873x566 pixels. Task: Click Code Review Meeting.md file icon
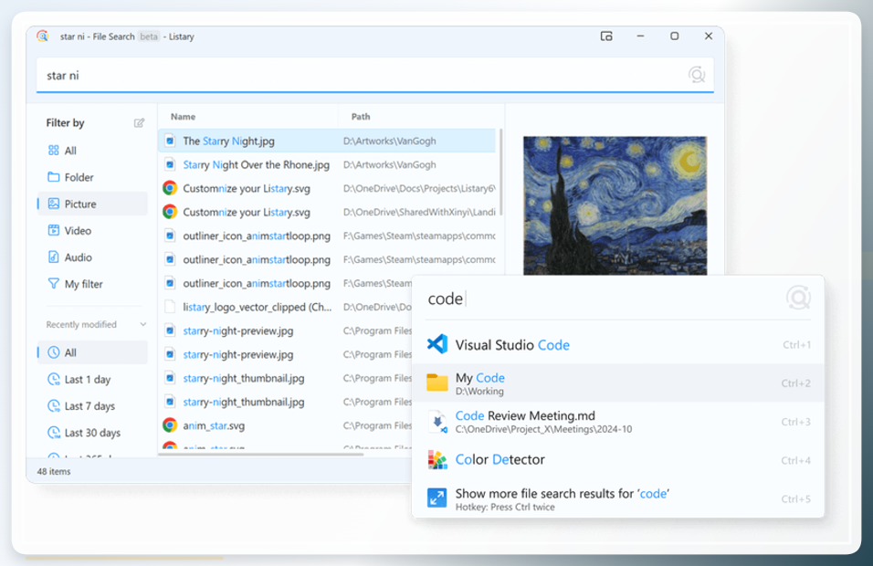(437, 422)
